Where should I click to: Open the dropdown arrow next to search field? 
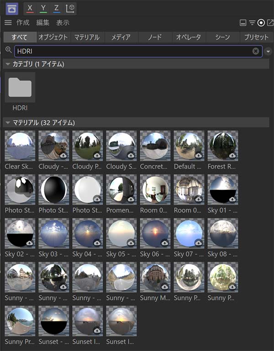[x=268, y=52]
